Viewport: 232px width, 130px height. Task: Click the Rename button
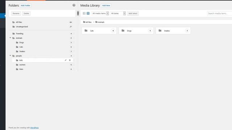[x=16, y=13]
